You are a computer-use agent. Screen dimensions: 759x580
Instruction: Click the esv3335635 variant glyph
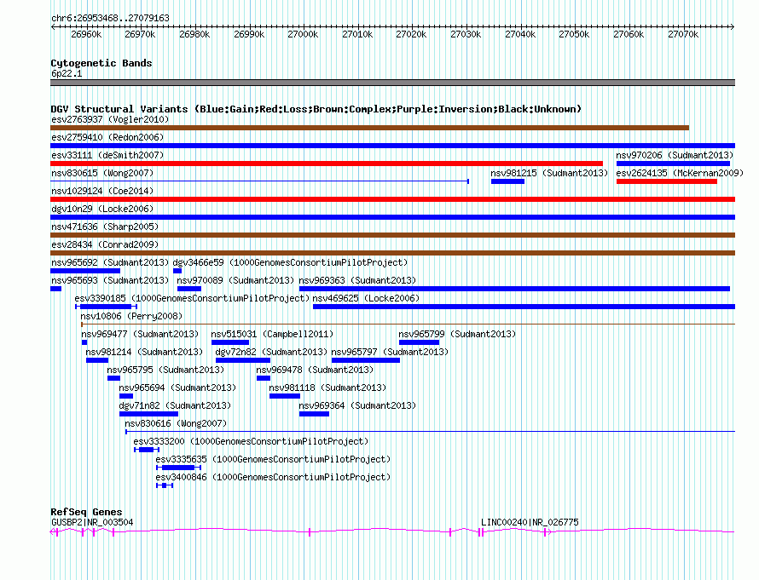click(x=178, y=468)
